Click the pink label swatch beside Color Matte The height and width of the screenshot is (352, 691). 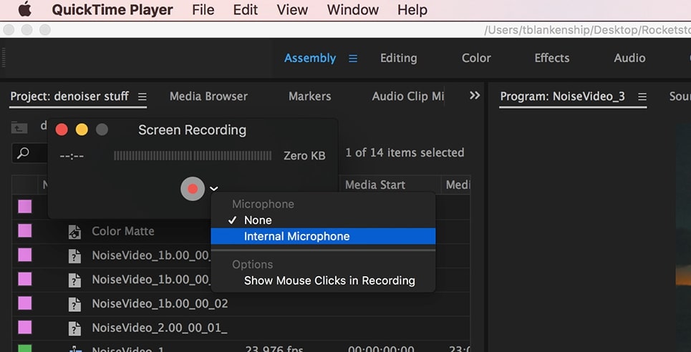point(24,230)
